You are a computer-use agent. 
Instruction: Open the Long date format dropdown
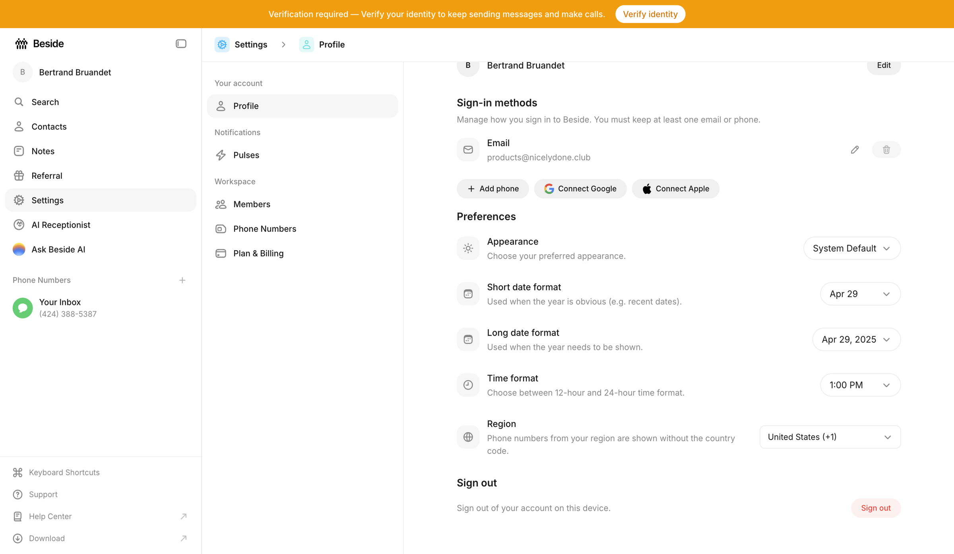[856, 340]
